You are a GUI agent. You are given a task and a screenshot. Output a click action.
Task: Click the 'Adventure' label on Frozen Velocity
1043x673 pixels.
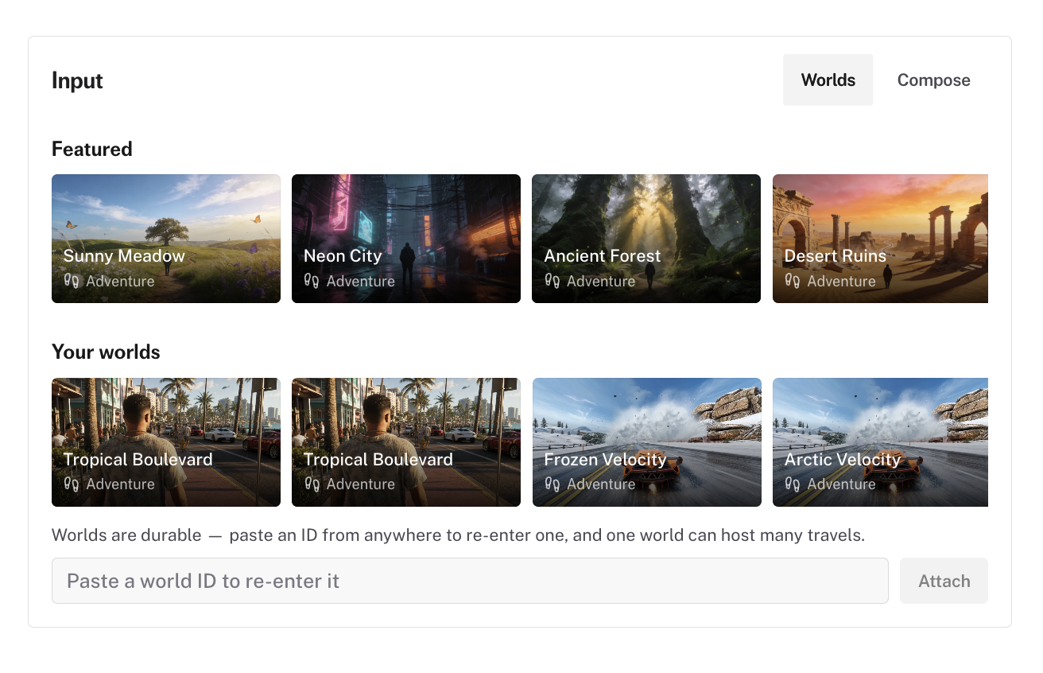coord(600,484)
